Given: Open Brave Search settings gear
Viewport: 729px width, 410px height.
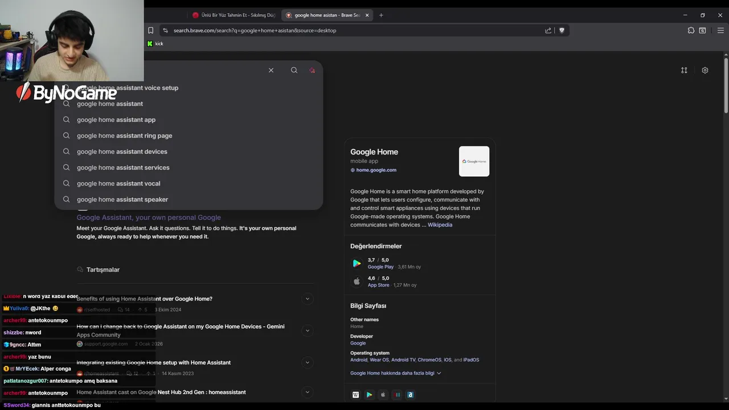Looking at the screenshot, I should point(705,70).
